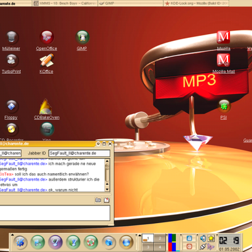Switch to KDE-Look.org Mozilla taskbar entry
Viewport: 252px width, 252px height.
(196, 3)
